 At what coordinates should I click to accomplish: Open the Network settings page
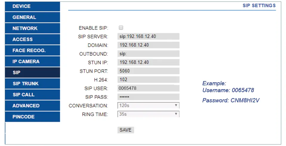point(32,28)
